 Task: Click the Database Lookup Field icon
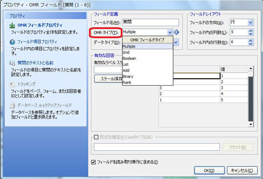pos(12,106)
